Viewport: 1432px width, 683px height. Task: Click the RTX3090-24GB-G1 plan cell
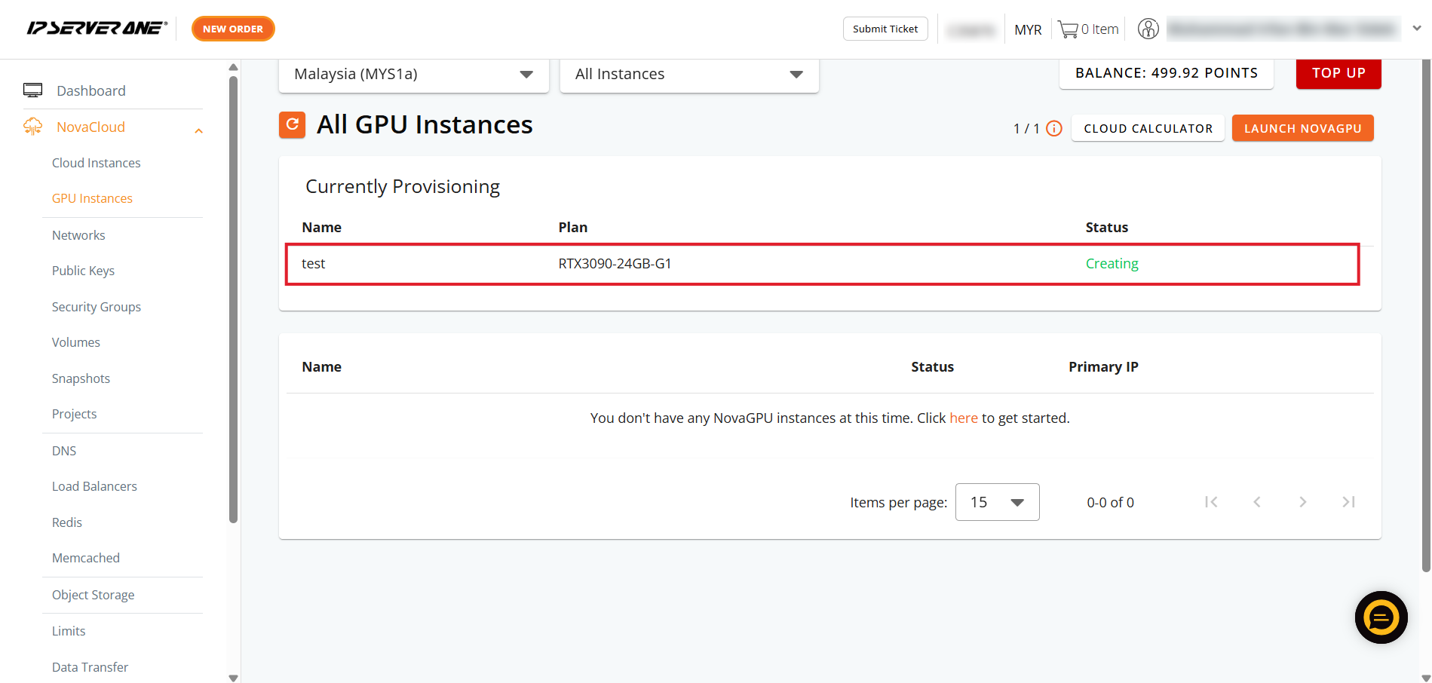615,263
